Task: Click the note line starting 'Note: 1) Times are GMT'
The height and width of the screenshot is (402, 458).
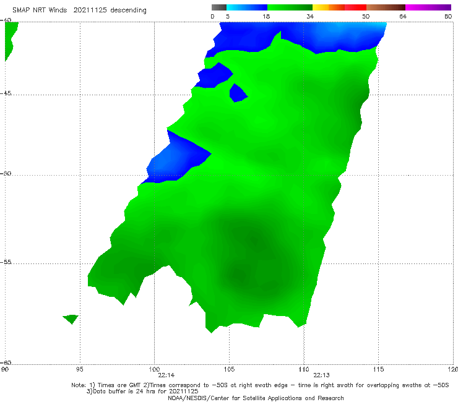Action: [x=260, y=385]
